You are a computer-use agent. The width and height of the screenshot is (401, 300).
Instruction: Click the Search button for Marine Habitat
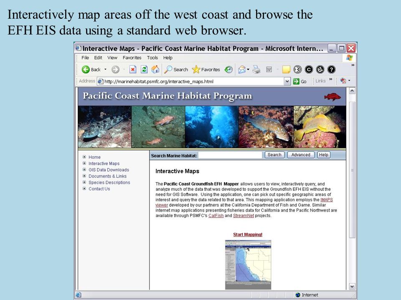[x=274, y=155]
